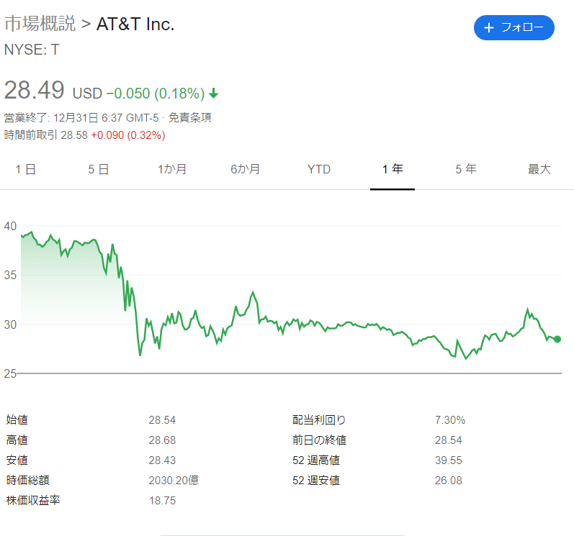Click the green down arrow next to the price change
The height and width of the screenshot is (536, 574).
[213, 94]
